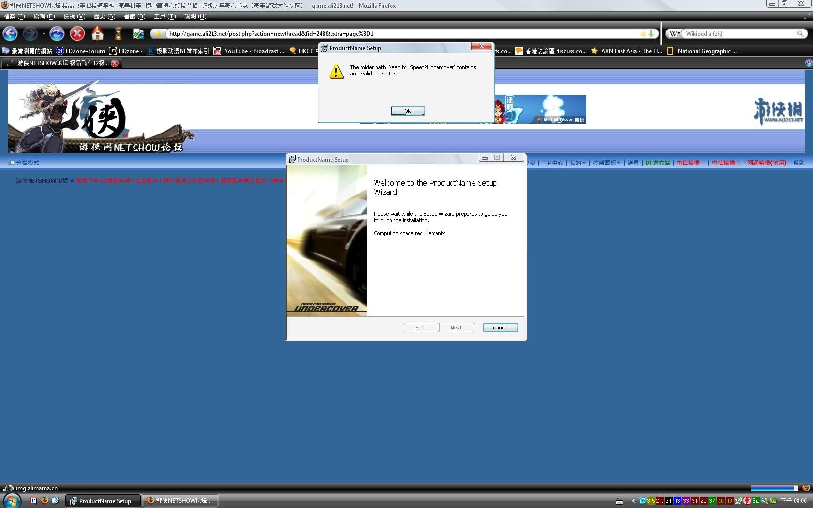Viewport: 813px width, 508px height.
Task: Stop page loading with red X icon
Action: (x=77, y=33)
